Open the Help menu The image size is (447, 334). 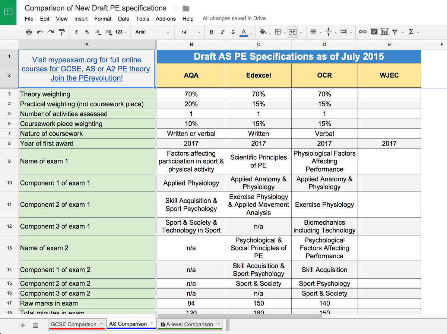pyautogui.click(x=188, y=19)
